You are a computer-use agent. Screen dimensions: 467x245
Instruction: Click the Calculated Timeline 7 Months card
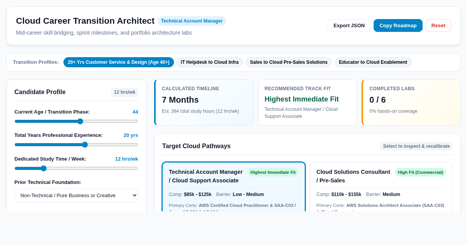pos(204,102)
